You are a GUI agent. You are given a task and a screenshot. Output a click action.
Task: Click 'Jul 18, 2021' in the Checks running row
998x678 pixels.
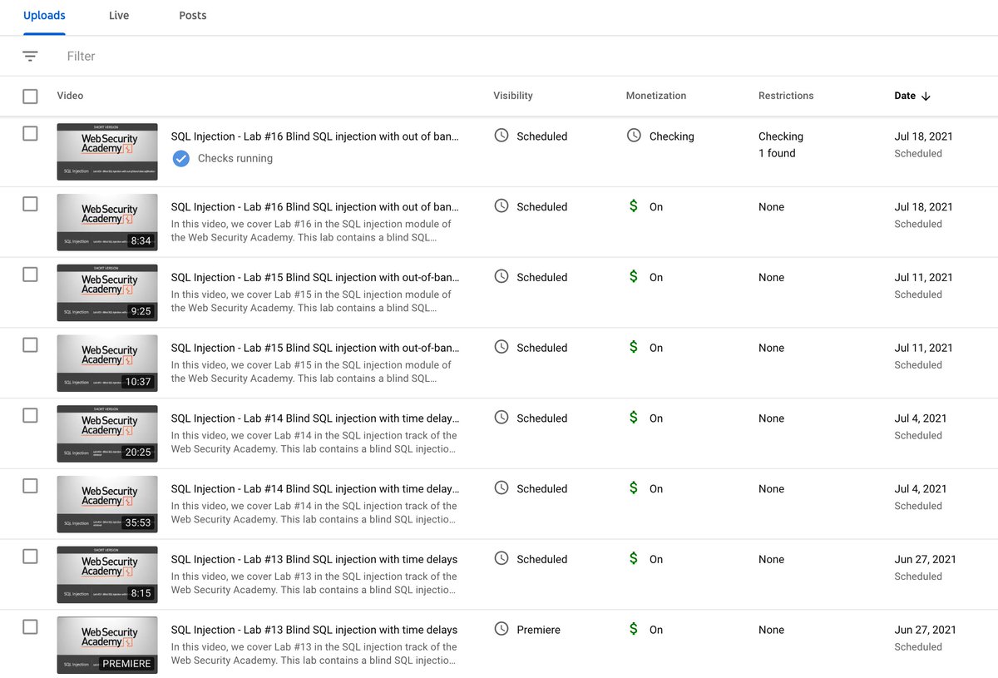(x=923, y=136)
